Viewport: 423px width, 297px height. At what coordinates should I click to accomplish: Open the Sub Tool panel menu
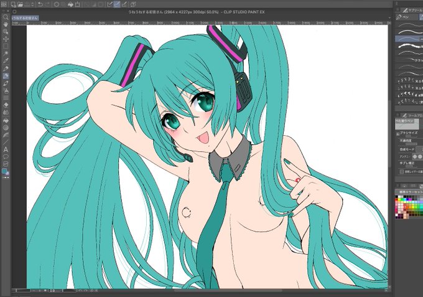[397, 10]
